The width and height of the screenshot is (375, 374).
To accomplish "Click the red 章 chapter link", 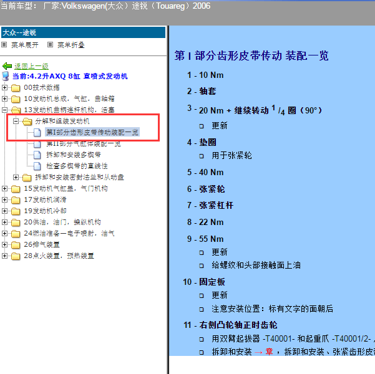I will [x=269, y=352].
